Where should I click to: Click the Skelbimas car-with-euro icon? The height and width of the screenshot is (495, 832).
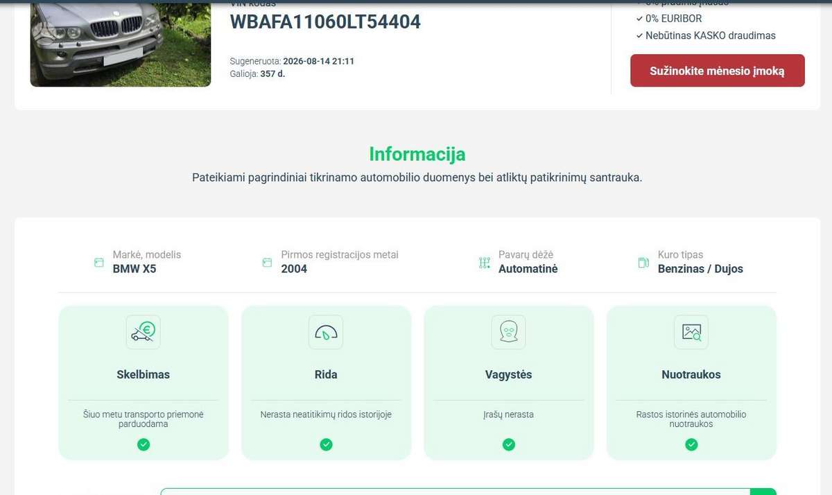click(x=144, y=332)
